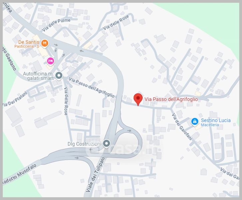Click the upper Via delle Rose label
The image size is (242, 200).
click(x=116, y=23)
